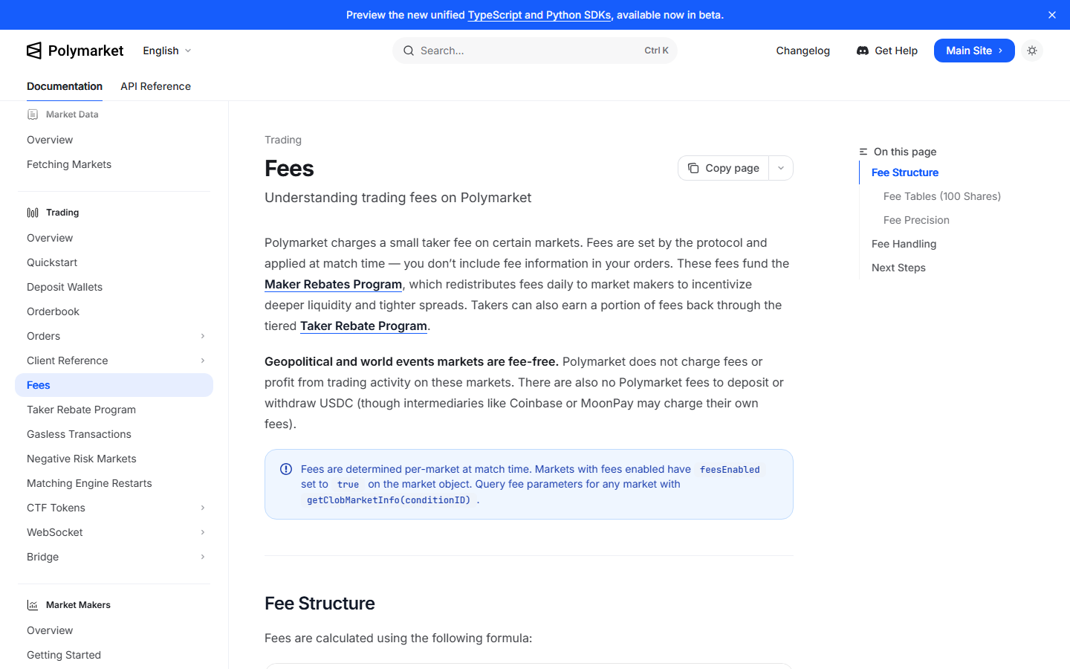The width and height of the screenshot is (1070, 669).
Task: Follow the Taker Rebate Program inline link
Action: [363, 326]
